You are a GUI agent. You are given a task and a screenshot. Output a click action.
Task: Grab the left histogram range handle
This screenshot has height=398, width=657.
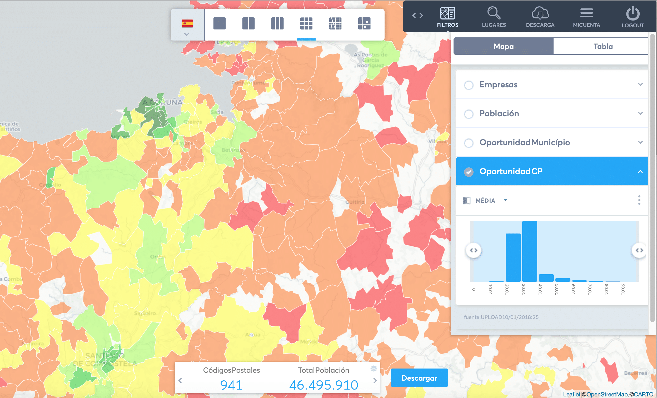474,250
